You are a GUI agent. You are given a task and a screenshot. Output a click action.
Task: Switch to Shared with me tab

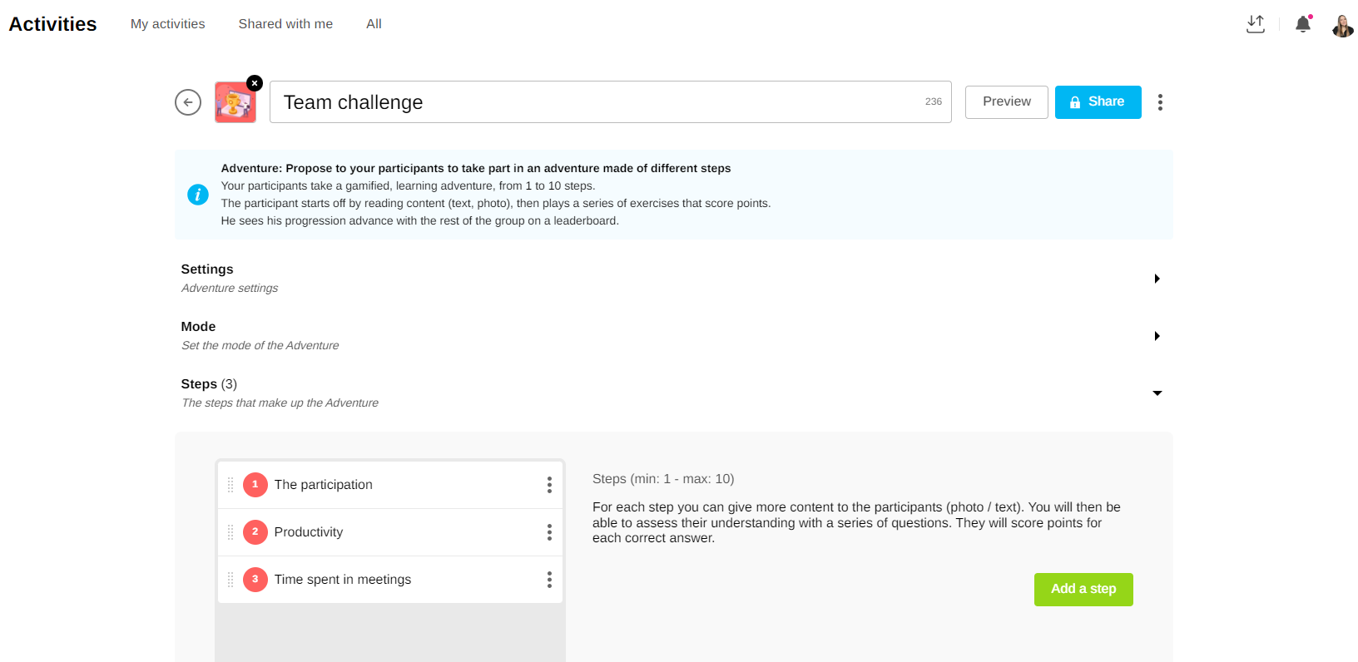pos(285,24)
